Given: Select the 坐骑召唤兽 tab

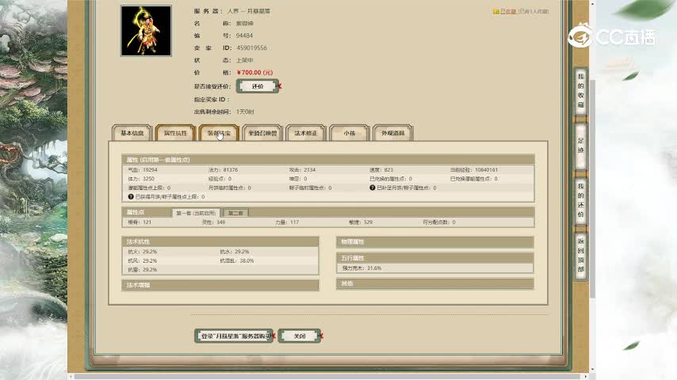Looking at the screenshot, I should (262, 133).
